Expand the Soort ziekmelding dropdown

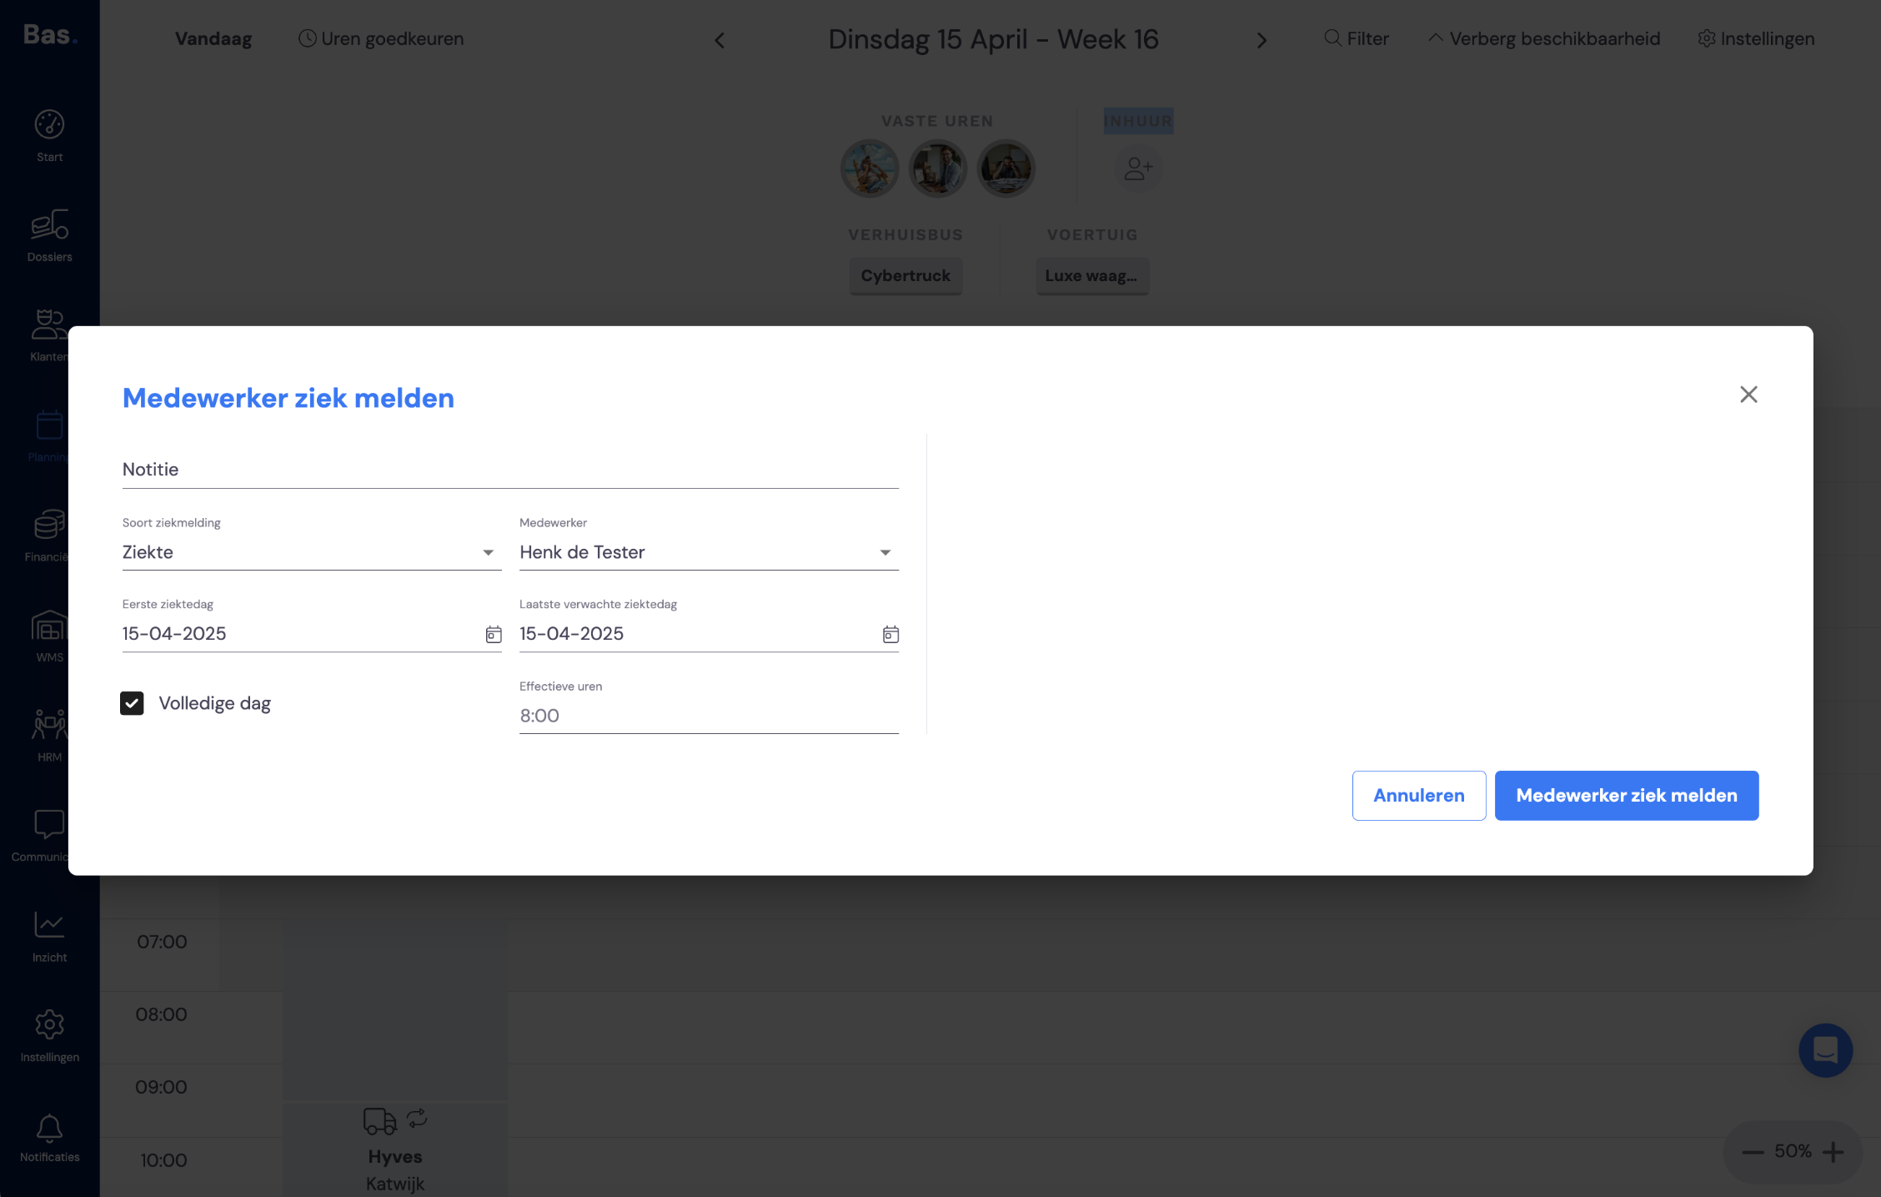pyautogui.click(x=312, y=552)
